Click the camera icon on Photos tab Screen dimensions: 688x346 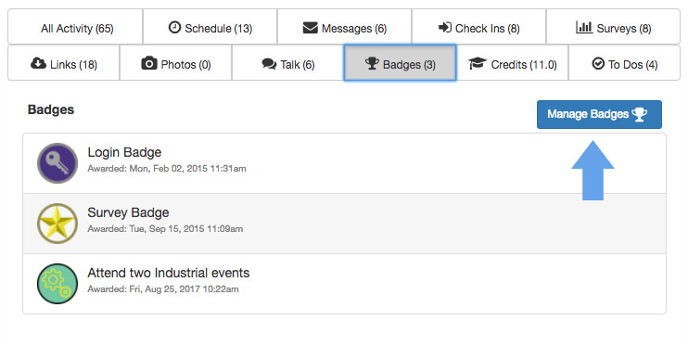coord(149,64)
